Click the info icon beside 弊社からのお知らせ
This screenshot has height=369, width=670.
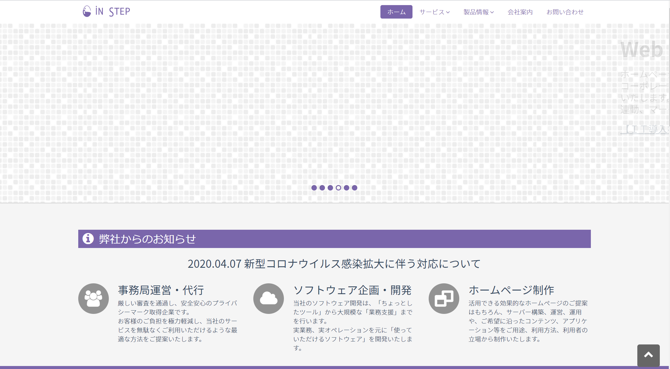click(x=88, y=239)
